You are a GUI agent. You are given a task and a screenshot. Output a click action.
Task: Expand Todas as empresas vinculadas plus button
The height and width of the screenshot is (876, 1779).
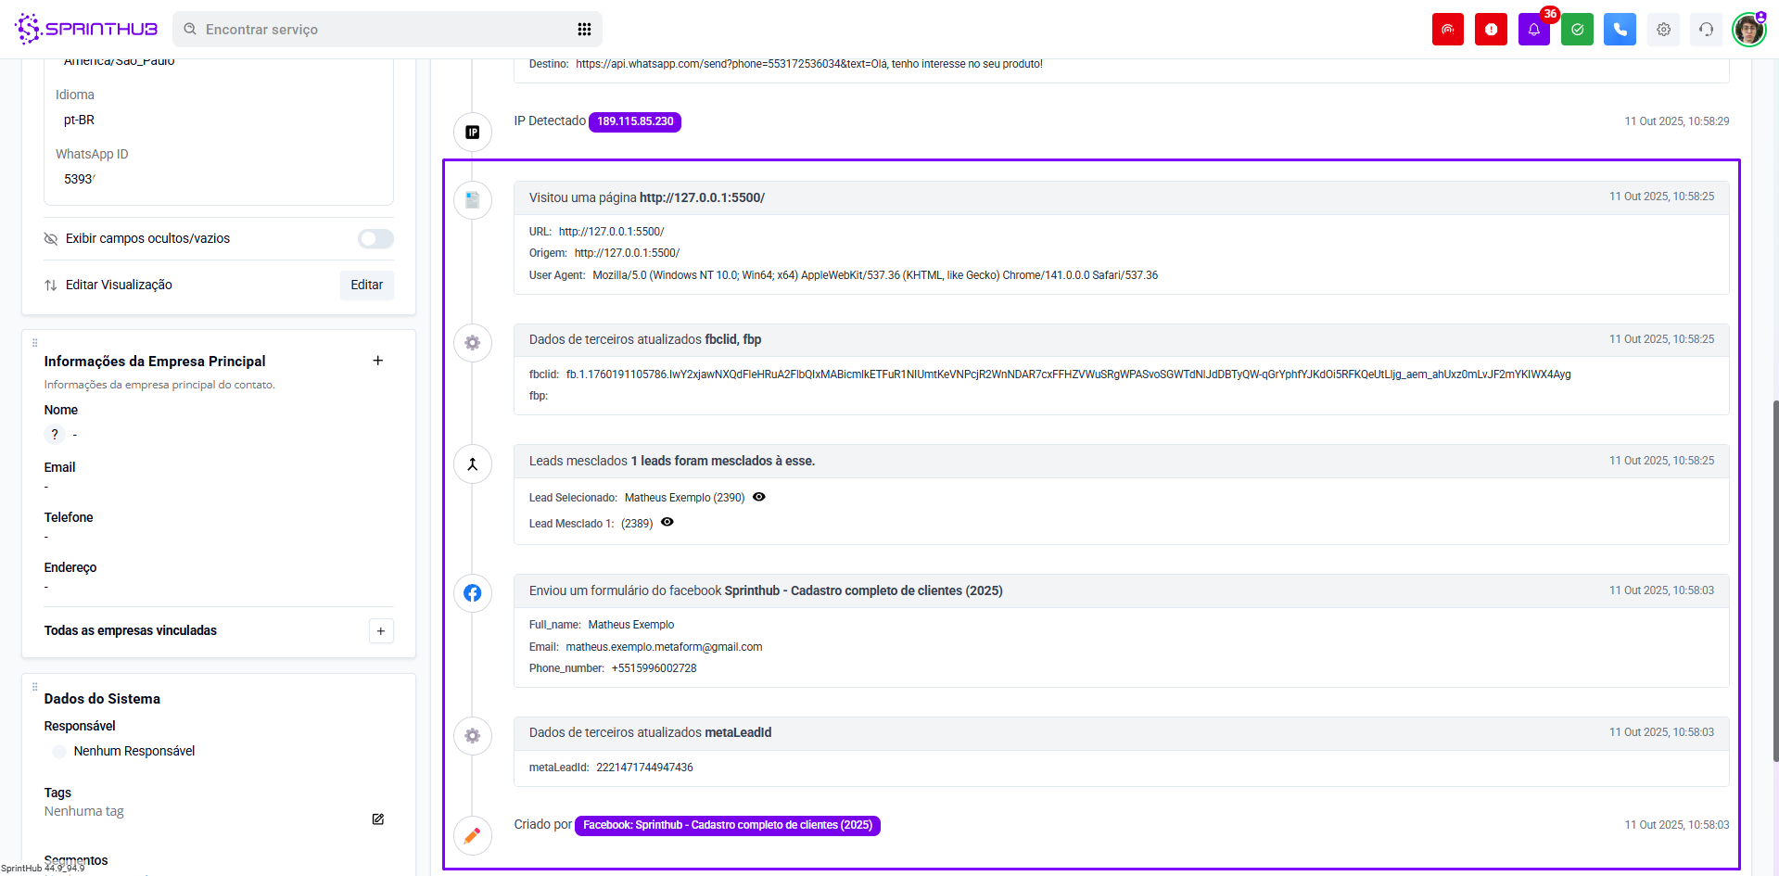(x=381, y=631)
